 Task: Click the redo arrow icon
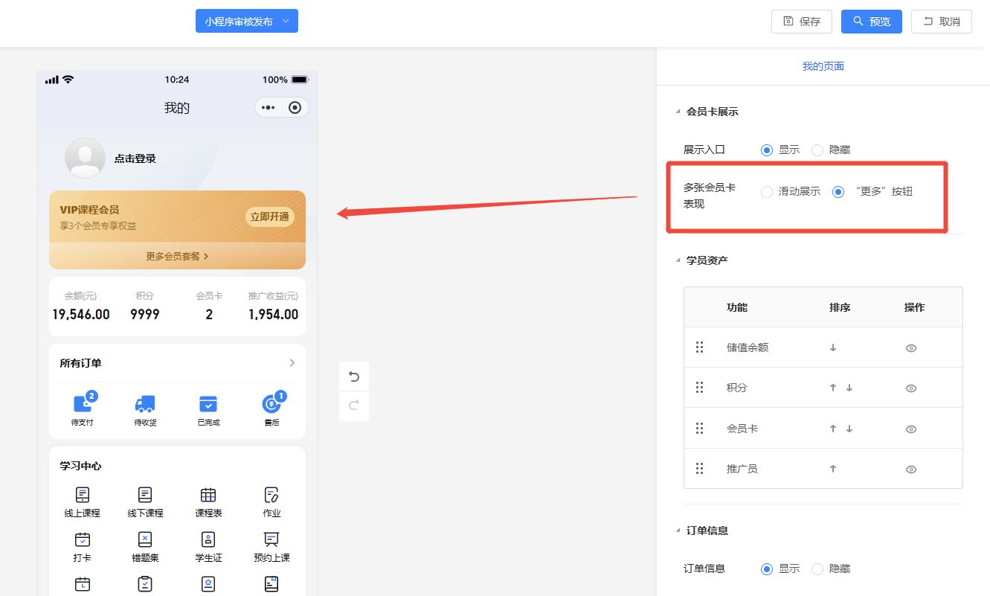[x=354, y=406]
